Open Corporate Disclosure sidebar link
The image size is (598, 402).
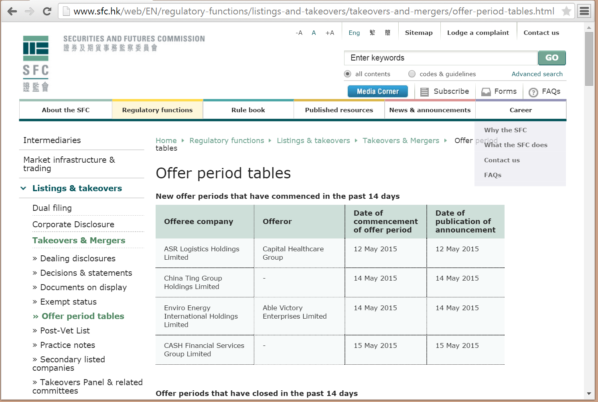(73, 224)
